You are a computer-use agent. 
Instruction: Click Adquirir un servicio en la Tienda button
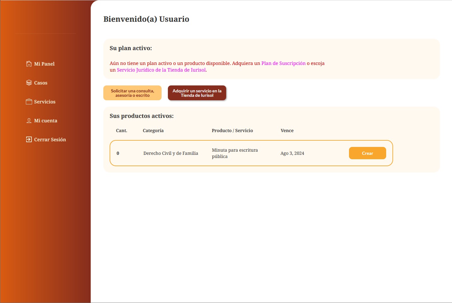pos(197,93)
